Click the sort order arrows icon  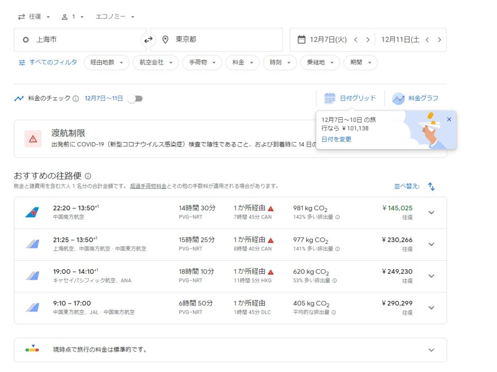coord(431,186)
